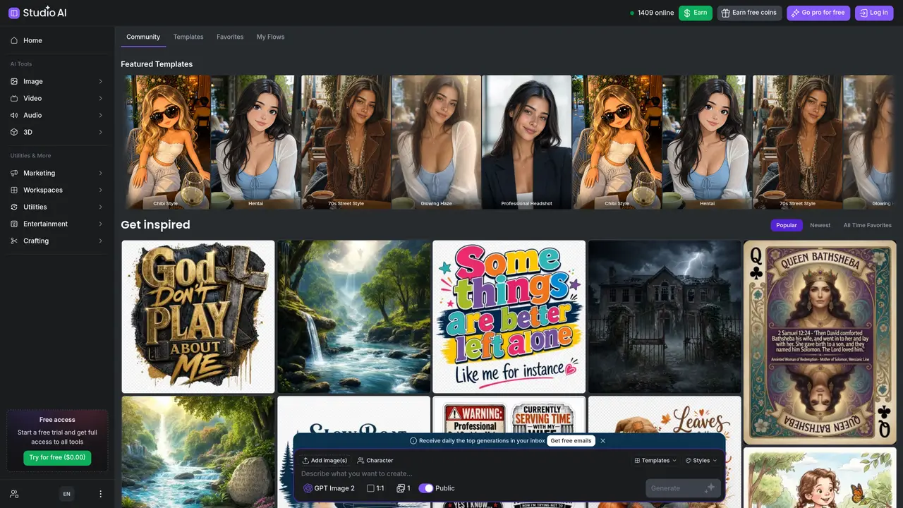Viewport: 903px width, 508px height.
Task: Click the Get free emails button
Action: pos(571,441)
